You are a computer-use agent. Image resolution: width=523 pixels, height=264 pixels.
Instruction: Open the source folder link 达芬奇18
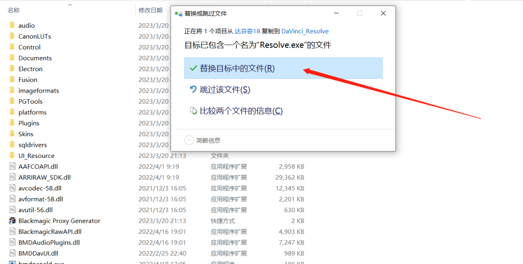coord(247,31)
